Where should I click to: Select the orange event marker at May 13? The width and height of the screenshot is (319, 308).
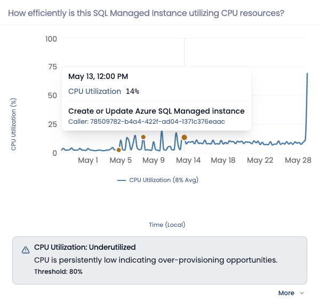point(184,138)
